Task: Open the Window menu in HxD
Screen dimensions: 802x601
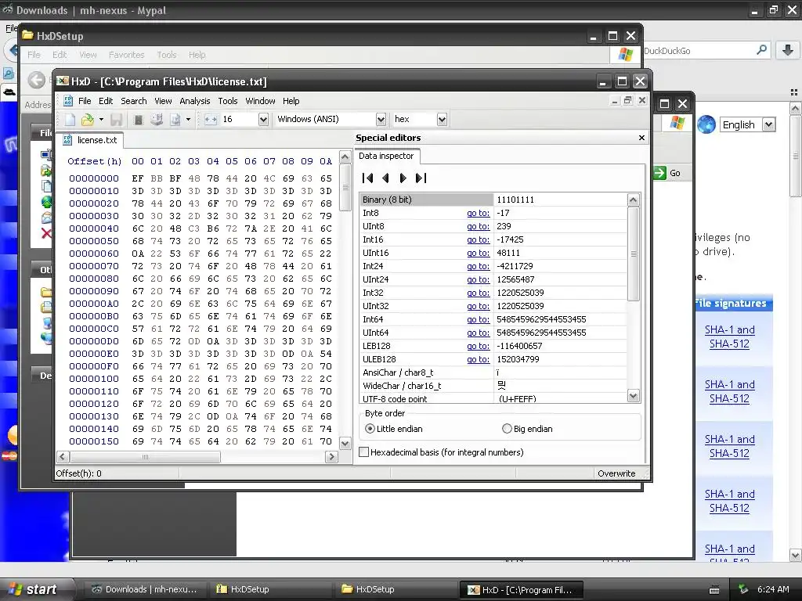Action: [260, 101]
